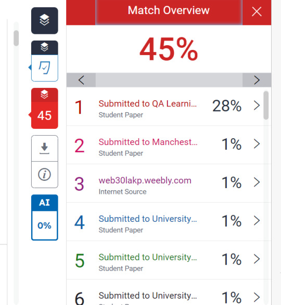281x305 pixels.
Task: View AI 0% detection score
Action: (x=44, y=226)
